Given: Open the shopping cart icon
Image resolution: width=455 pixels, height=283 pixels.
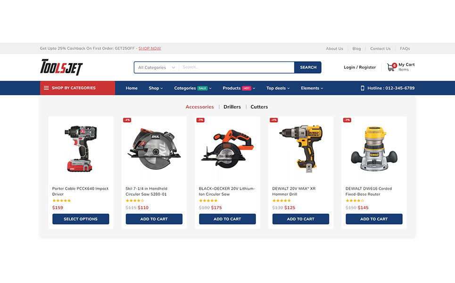Looking at the screenshot, I should pos(391,67).
